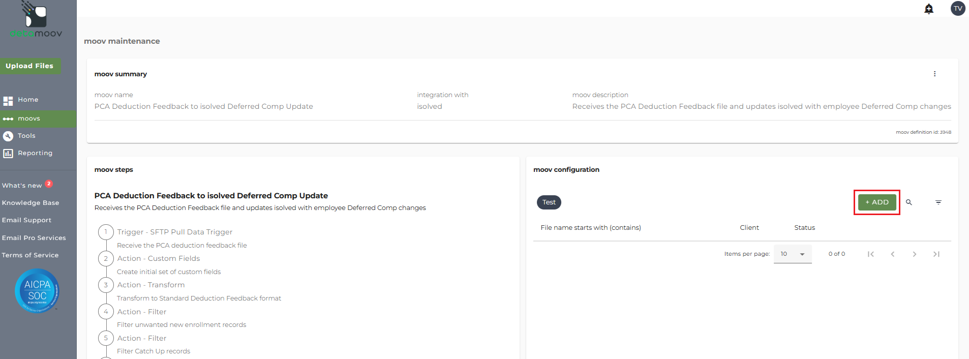
Task: Click the Home dashboard icon
Action: [8, 101]
